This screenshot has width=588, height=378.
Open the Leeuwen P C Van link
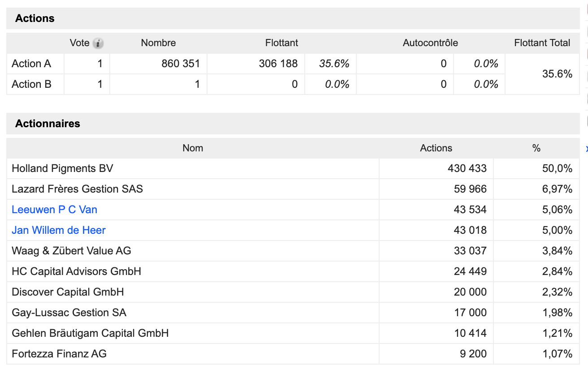point(54,210)
